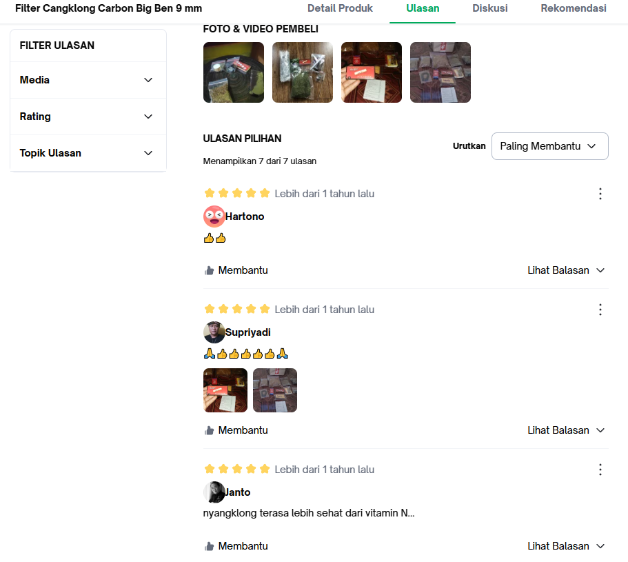The image size is (628, 562).
Task: Open the Paling Membantu sort dropdown
Action: coord(550,146)
